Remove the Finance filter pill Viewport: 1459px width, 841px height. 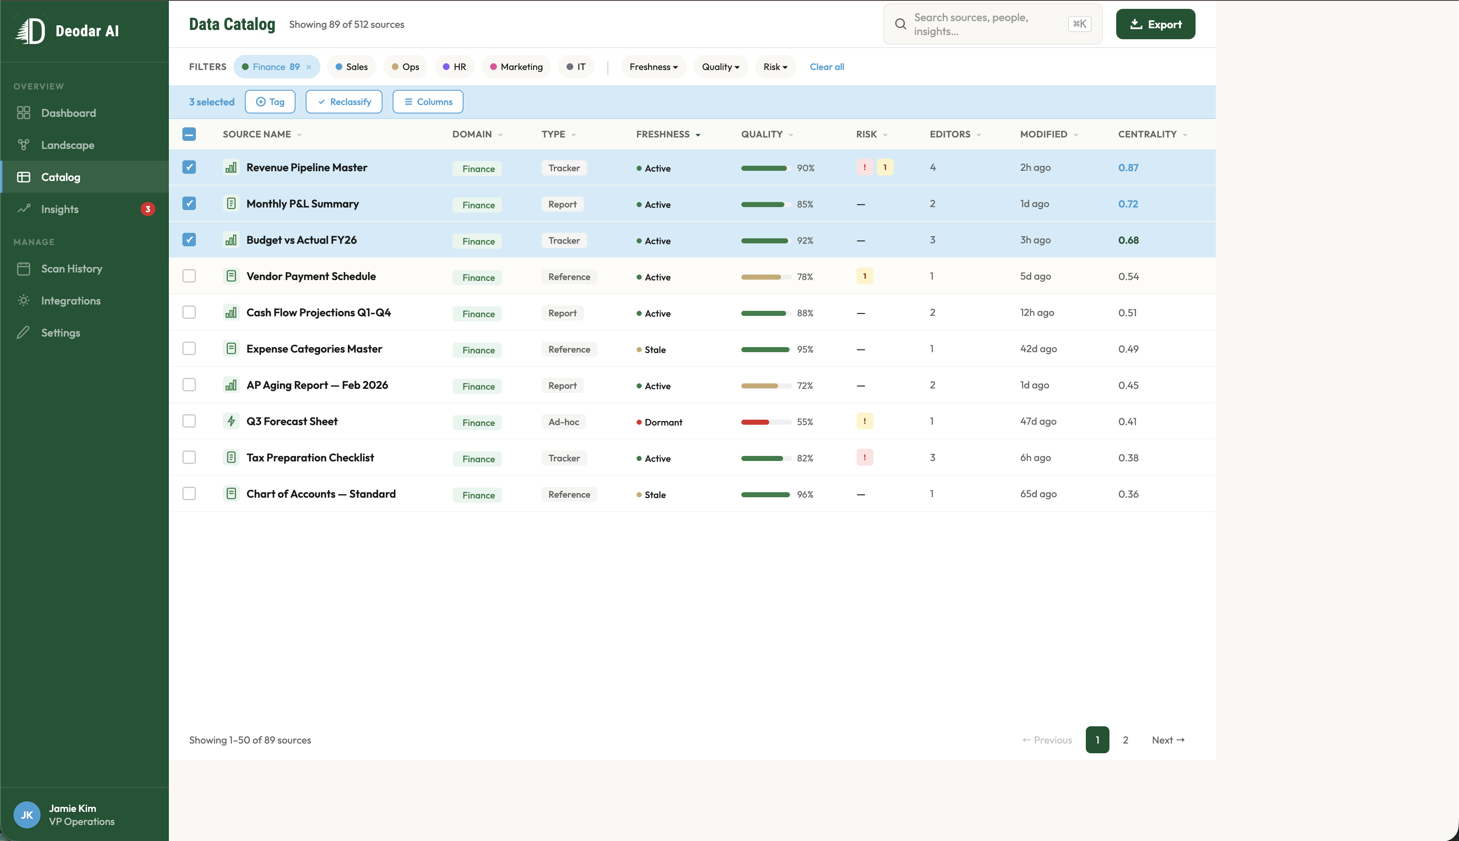coord(310,66)
